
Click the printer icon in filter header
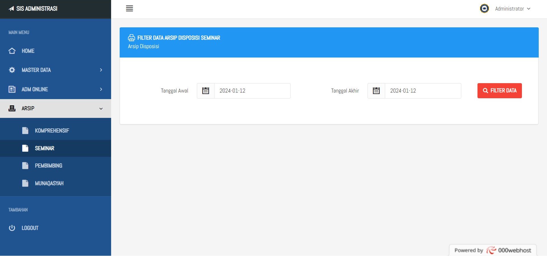click(131, 38)
